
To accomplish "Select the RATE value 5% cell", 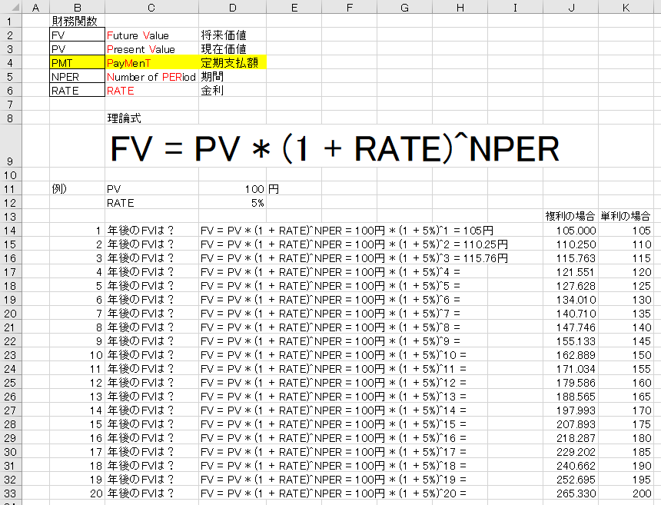I will point(232,203).
